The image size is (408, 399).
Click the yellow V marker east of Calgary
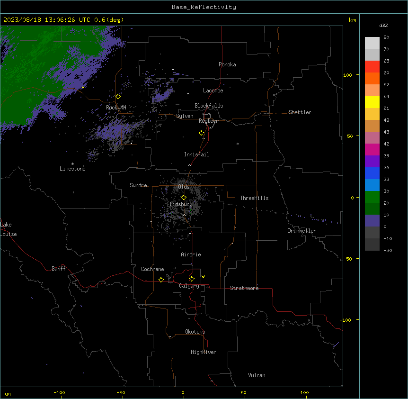(203, 277)
